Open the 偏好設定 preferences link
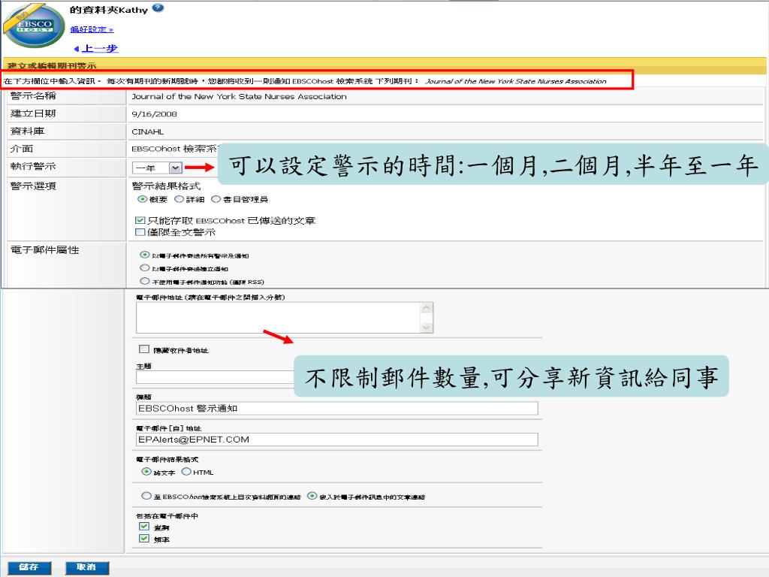 pos(91,29)
